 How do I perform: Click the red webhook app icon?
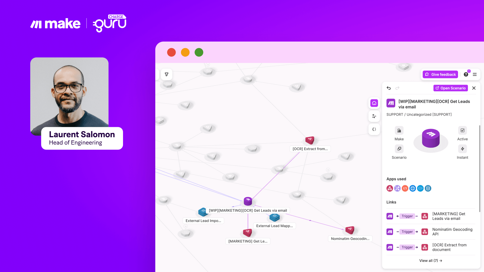click(x=390, y=188)
